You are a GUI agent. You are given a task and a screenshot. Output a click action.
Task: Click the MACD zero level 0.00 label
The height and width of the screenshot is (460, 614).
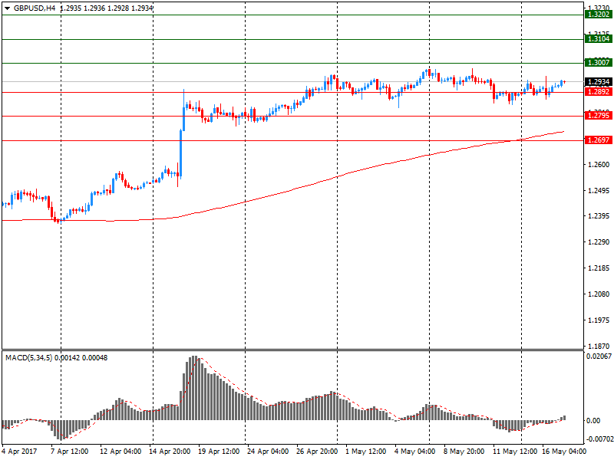pos(593,421)
